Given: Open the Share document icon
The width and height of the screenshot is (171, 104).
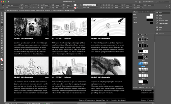Looking at the screenshot, I should pyautogui.click(x=139, y=2).
